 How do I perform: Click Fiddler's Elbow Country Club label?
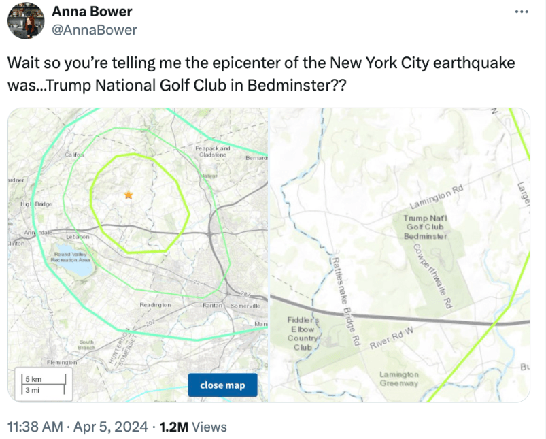(x=303, y=334)
